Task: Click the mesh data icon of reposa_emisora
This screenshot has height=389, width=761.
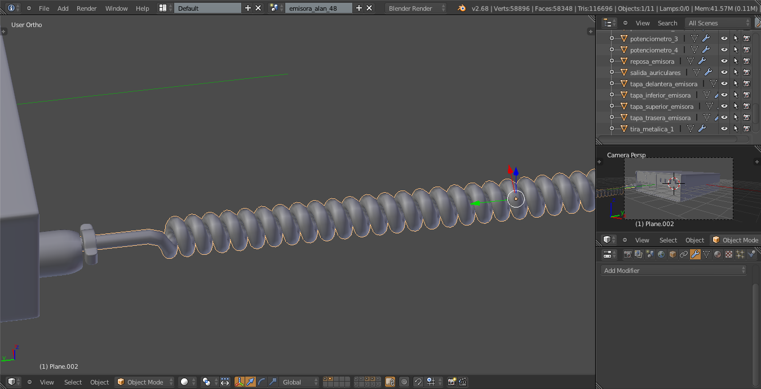Action: [691, 61]
